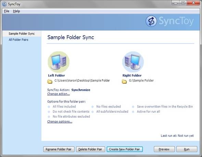Viewport: 202px width, 157px height.
Task: Click the yellow folder icon beside C:\Users\Aaron path
Action: click(50, 81)
